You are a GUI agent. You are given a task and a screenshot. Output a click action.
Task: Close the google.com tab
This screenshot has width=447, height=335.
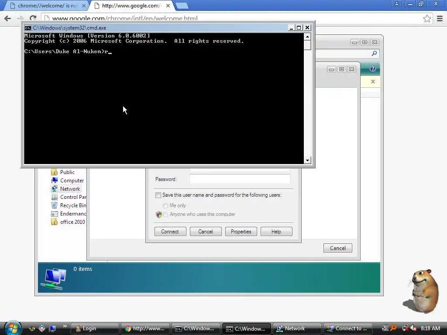click(168, 6)
